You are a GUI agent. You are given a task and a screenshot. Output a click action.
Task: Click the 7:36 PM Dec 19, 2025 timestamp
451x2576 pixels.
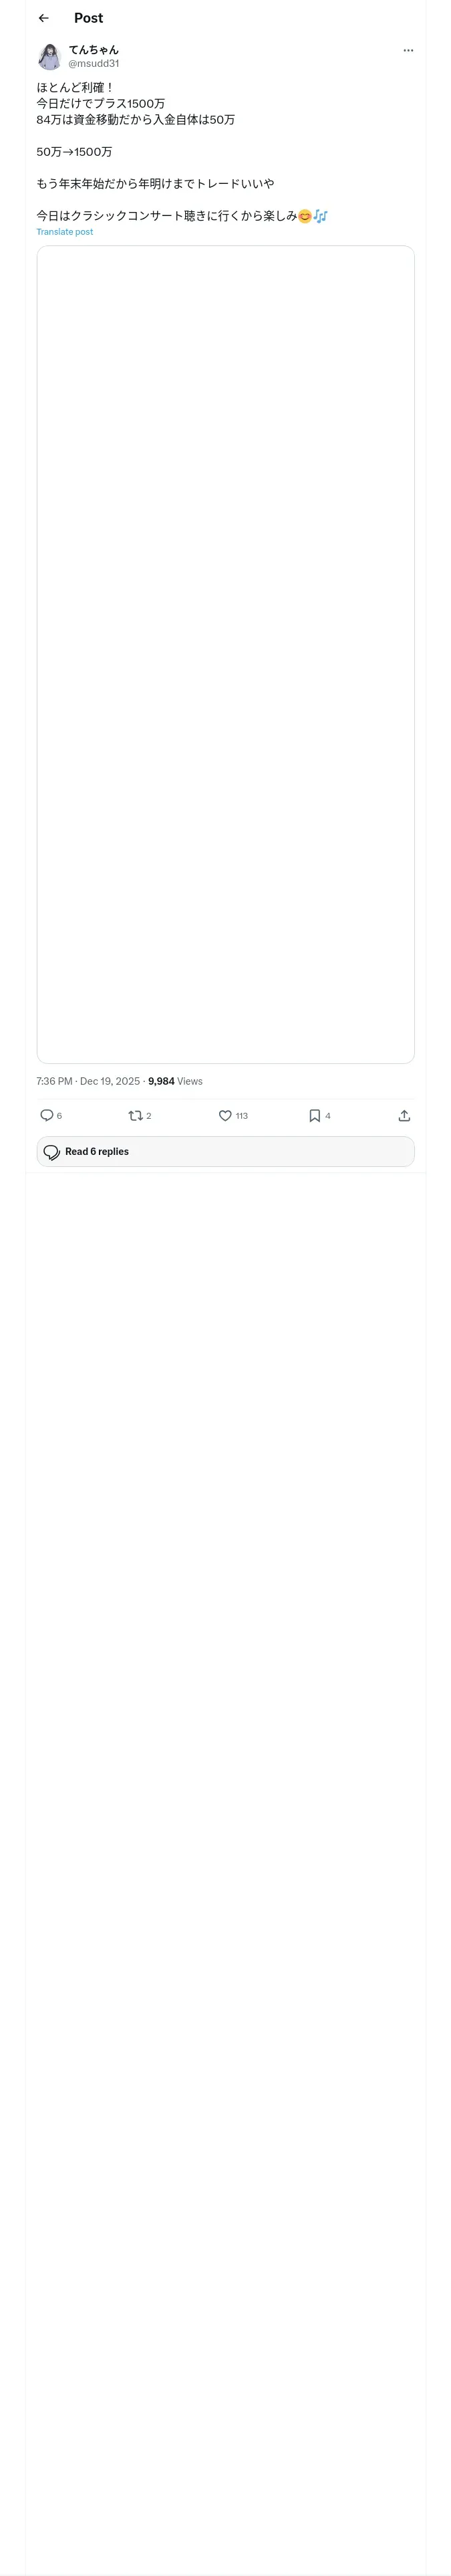tap(88, 1081)
